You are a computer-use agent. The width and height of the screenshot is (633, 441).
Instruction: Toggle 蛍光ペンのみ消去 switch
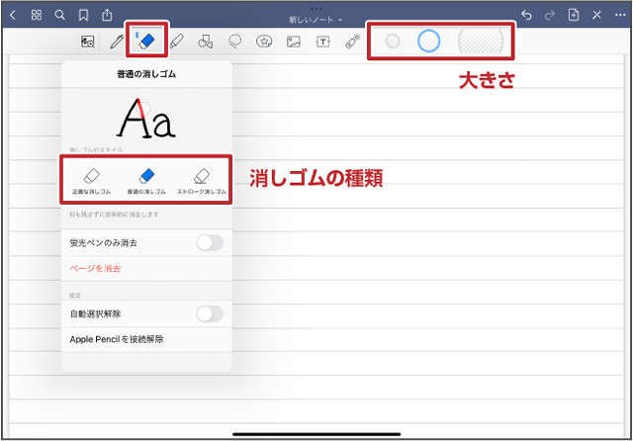[209, 242]
